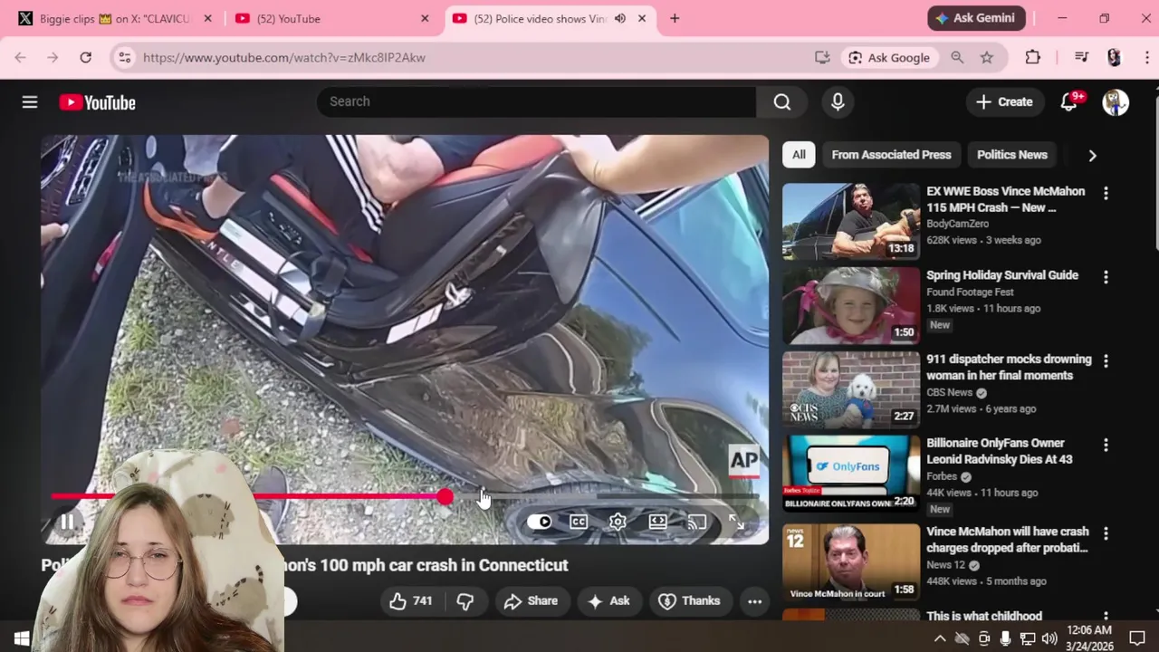Show more filter chips with the arrow
This screenshot has width=1159, height=652.
tap(1092, 156)
